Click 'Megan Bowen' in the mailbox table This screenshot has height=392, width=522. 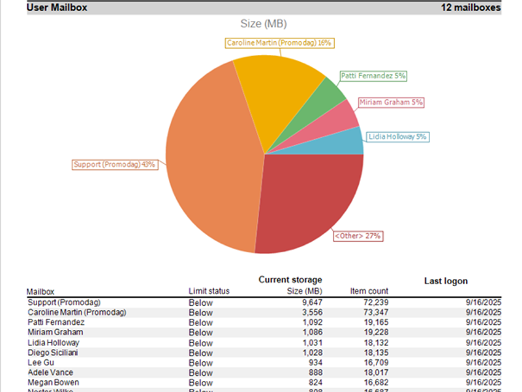click(53, 383)
